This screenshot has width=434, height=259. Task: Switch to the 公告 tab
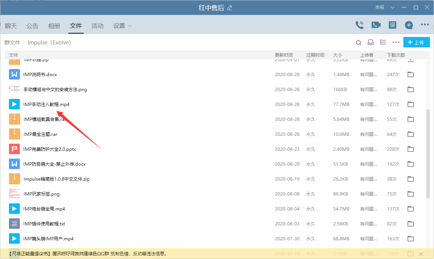(32, 26)
